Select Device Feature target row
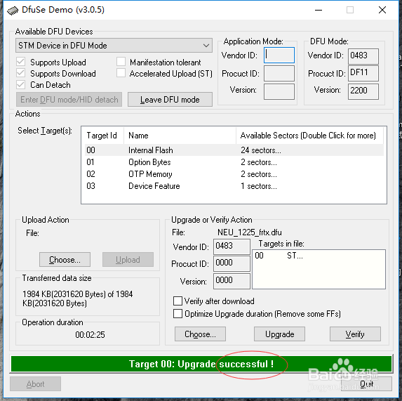The image size is (402, 401). pyautogui.click(x=234, y=186)
